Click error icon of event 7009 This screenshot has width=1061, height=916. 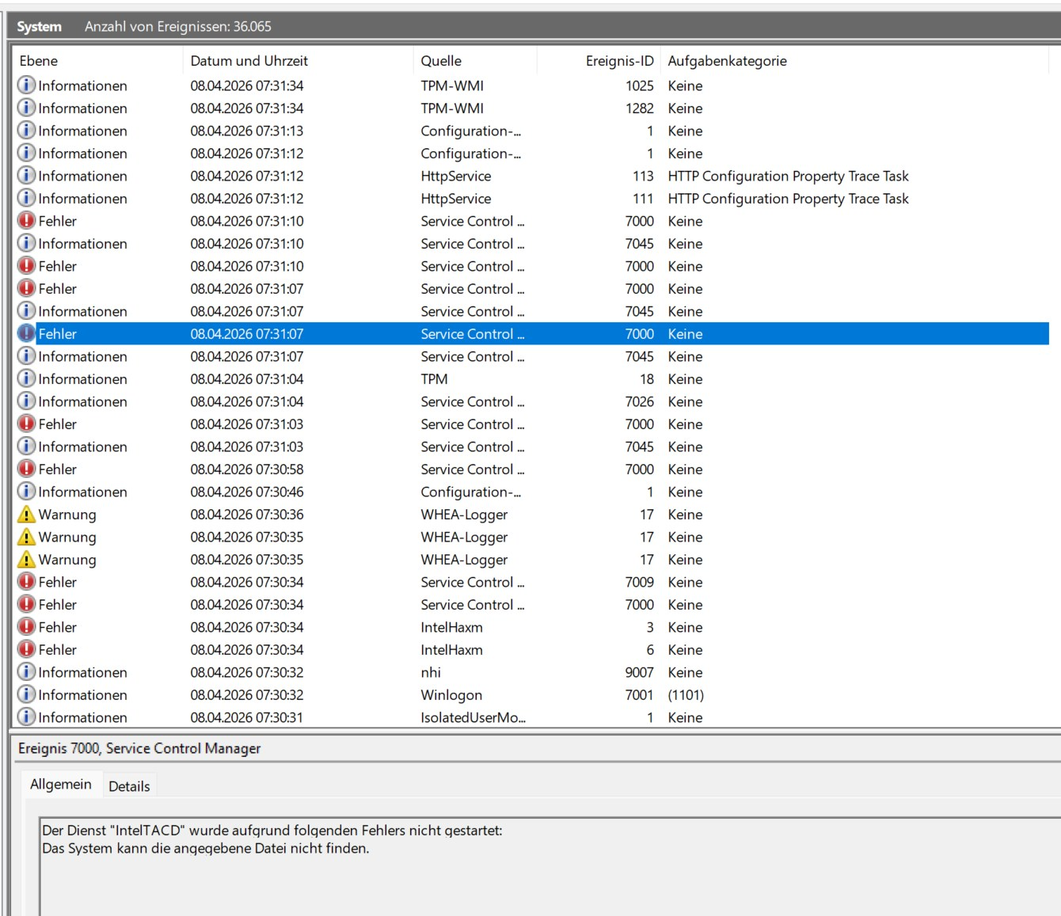tap(26, 581)
